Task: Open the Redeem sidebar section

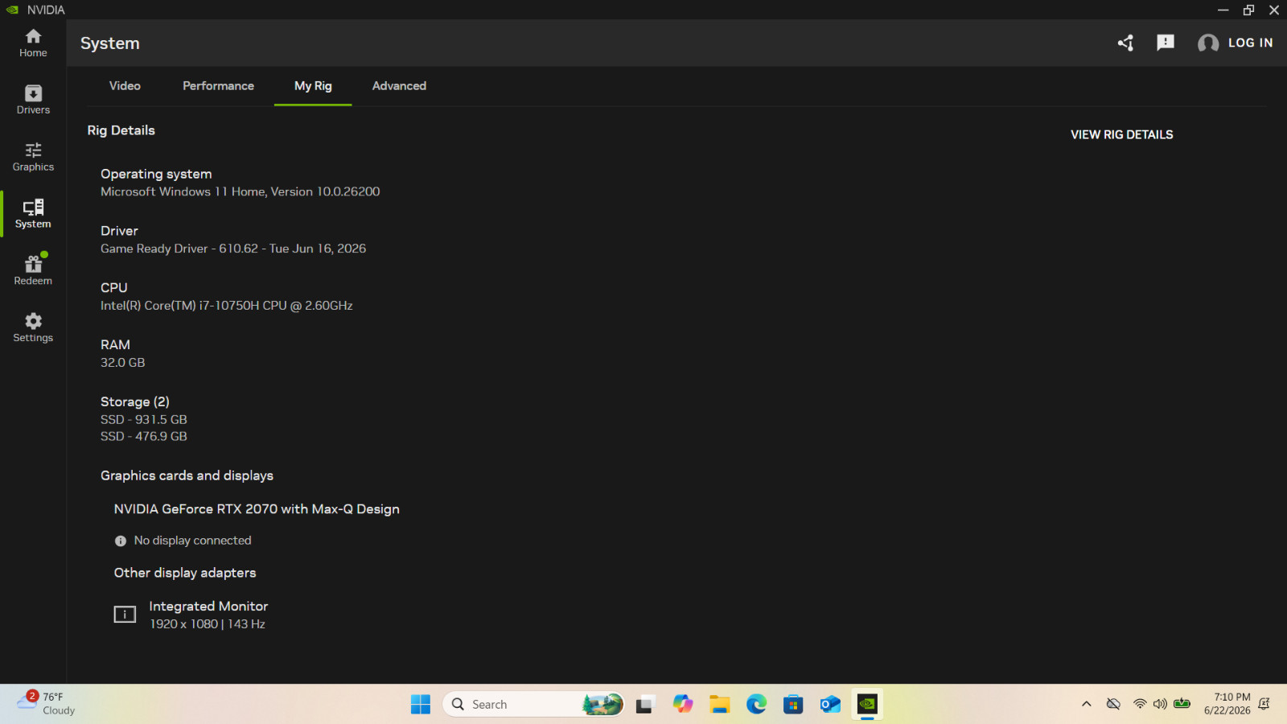Action: [33, 270]
